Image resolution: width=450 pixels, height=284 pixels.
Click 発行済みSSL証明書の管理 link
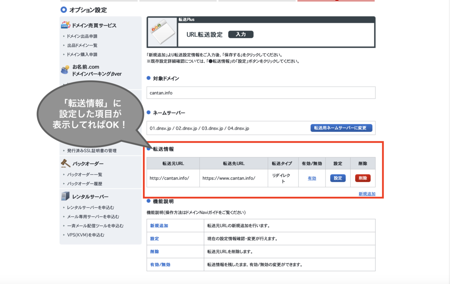coord(91,151)
